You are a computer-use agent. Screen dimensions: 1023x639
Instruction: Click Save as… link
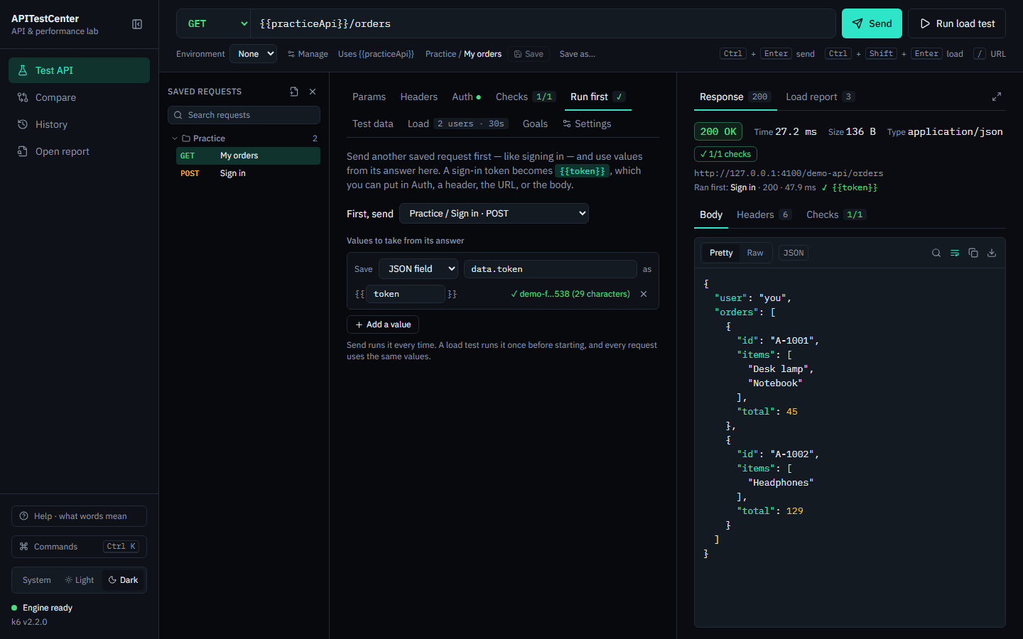point(577,54)
